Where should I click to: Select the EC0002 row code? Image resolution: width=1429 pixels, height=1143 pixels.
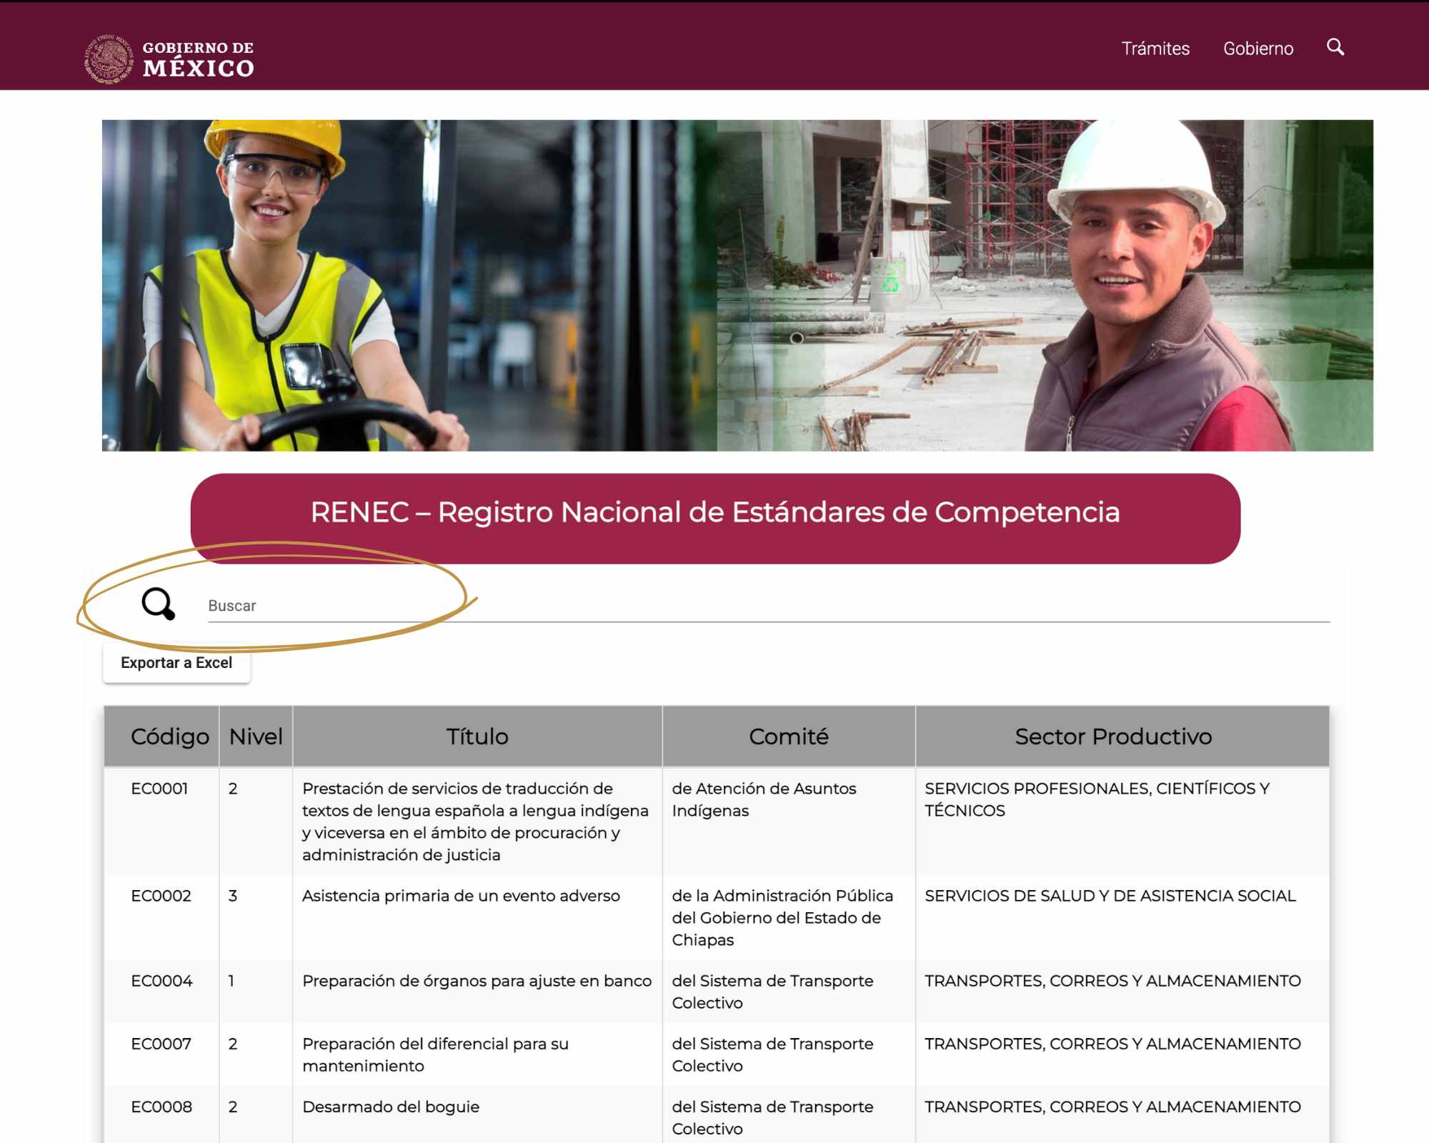161,896
